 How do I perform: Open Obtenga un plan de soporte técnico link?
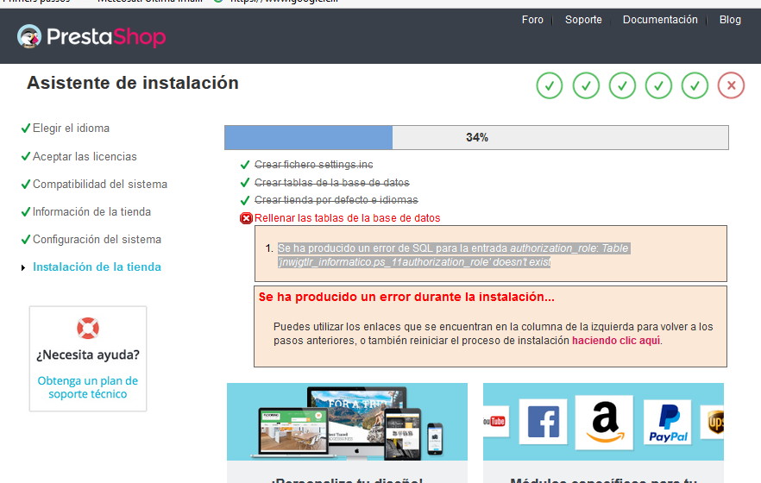point(88,387)
